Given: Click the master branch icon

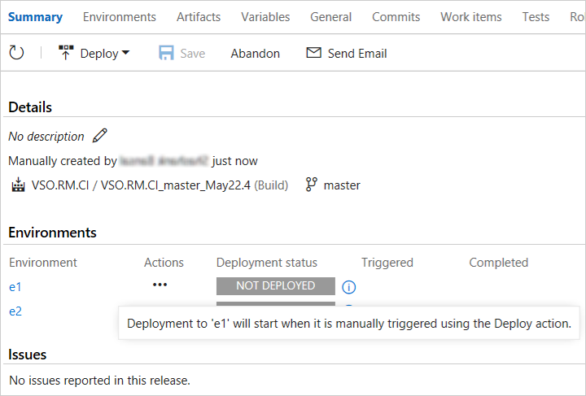Looking at the screenshot, I should click(311, 185).
